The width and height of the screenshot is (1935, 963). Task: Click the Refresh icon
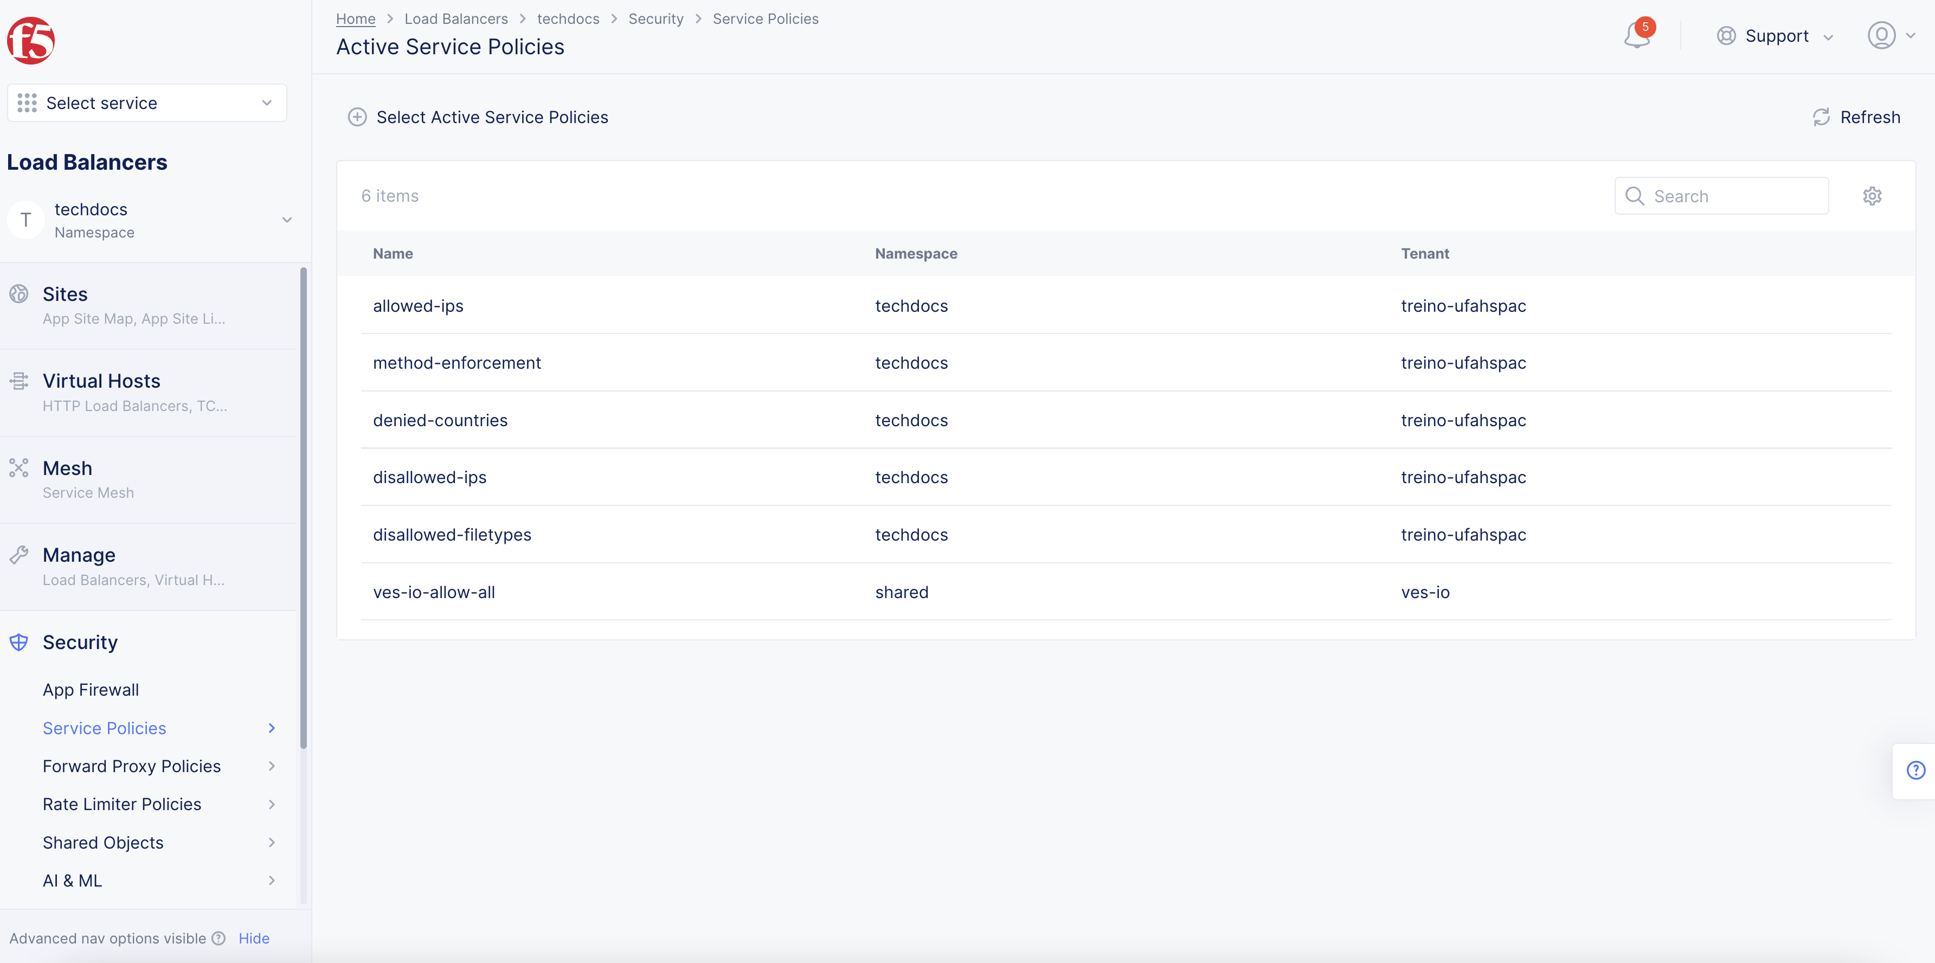[1821, 117]
